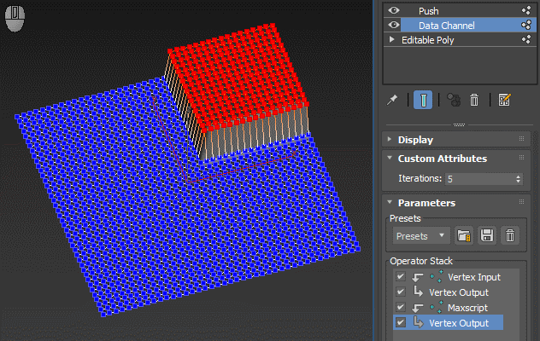540x341 pixels.
Task: Uncheck the highlighted Vertex Output checkbox
Action: coord(400,323)
